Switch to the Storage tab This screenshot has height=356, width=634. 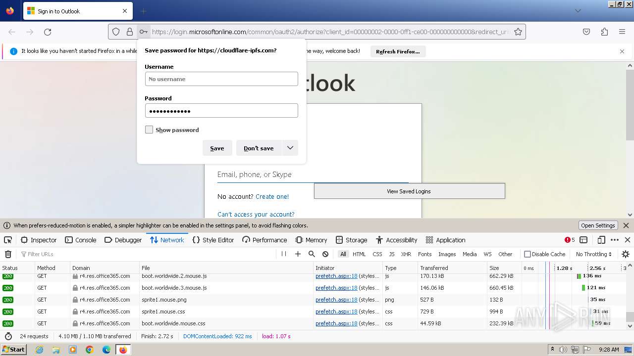[x=351, y=240]
